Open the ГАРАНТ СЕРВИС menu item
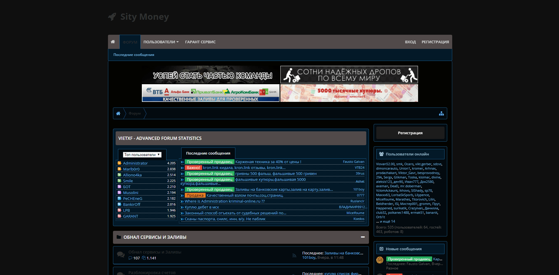The image size is (559, 275). coord(200,42)
